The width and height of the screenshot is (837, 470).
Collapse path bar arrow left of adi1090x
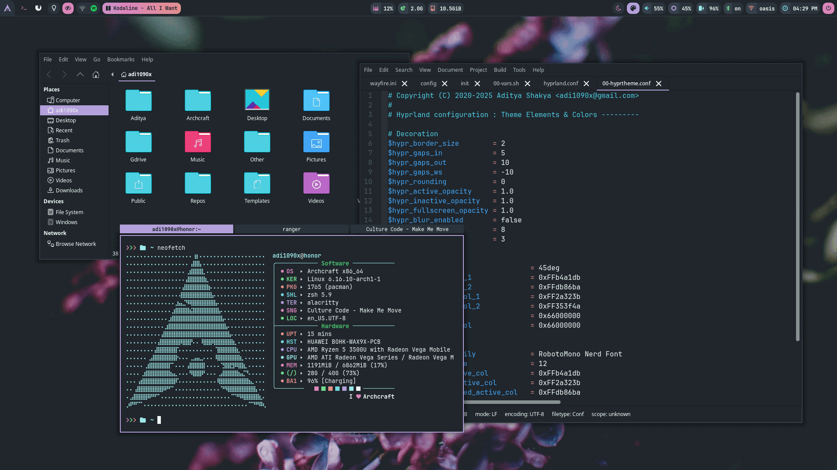(x=112, y=74)
